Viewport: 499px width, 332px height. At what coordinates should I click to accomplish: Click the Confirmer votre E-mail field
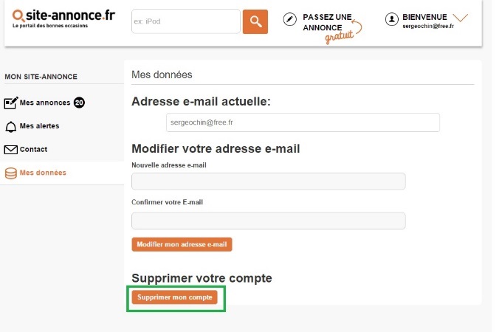[269, 221]
